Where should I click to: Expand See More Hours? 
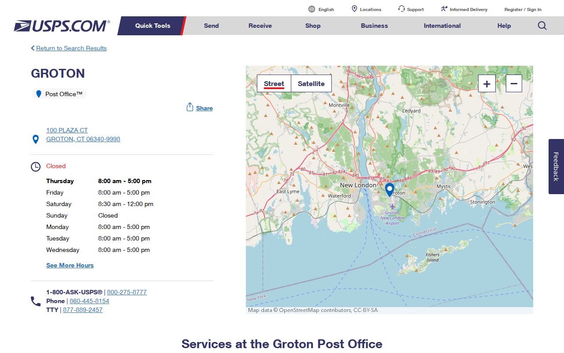pos(70,265)
